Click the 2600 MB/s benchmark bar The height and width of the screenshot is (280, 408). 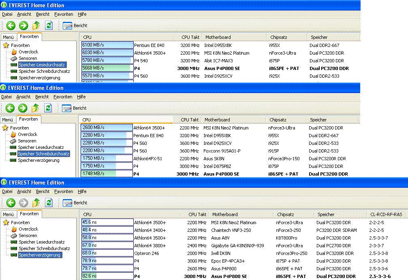click(107, 127)
